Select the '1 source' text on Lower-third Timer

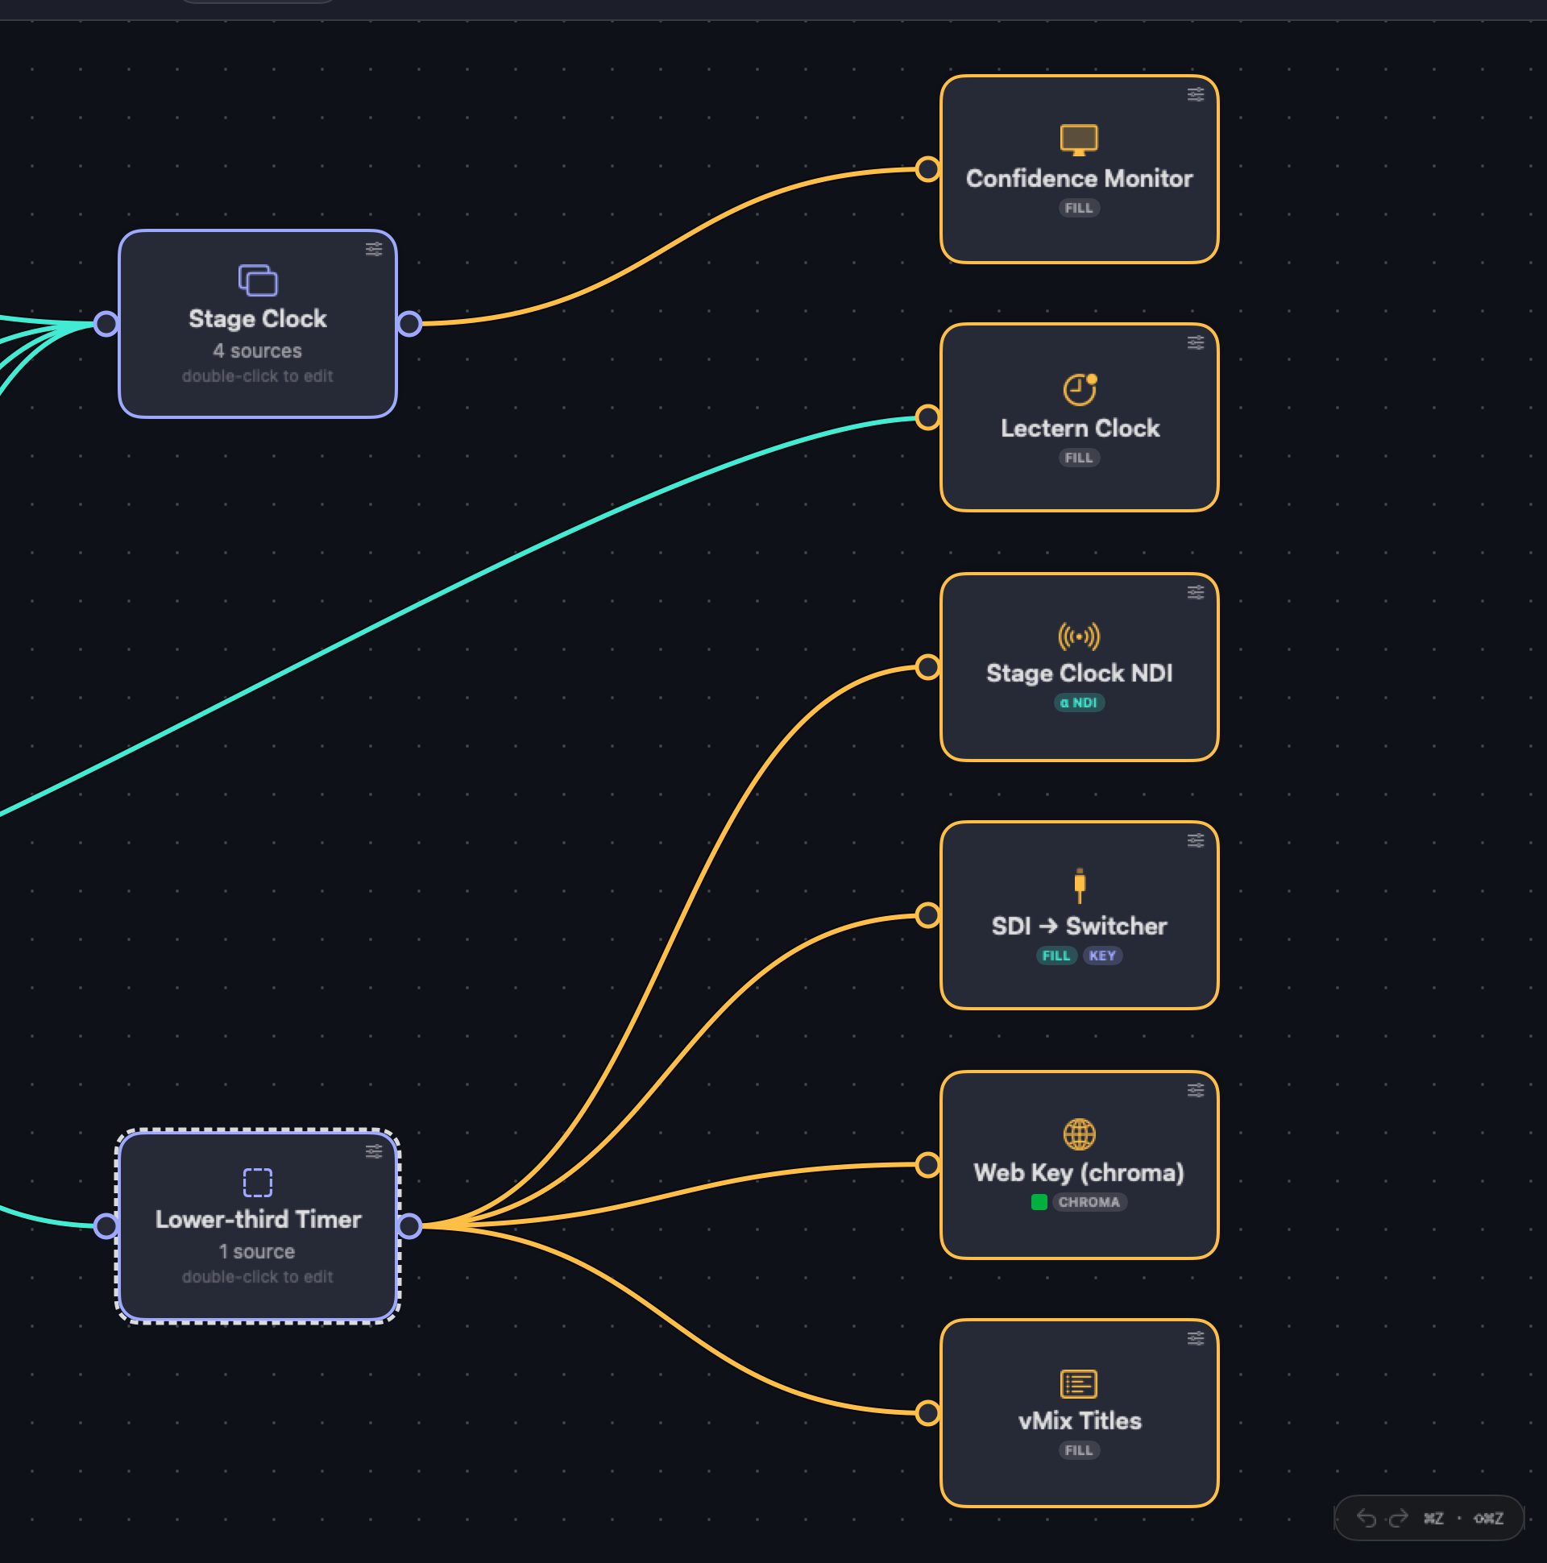pyautogui.click(x=257, y=1251)
